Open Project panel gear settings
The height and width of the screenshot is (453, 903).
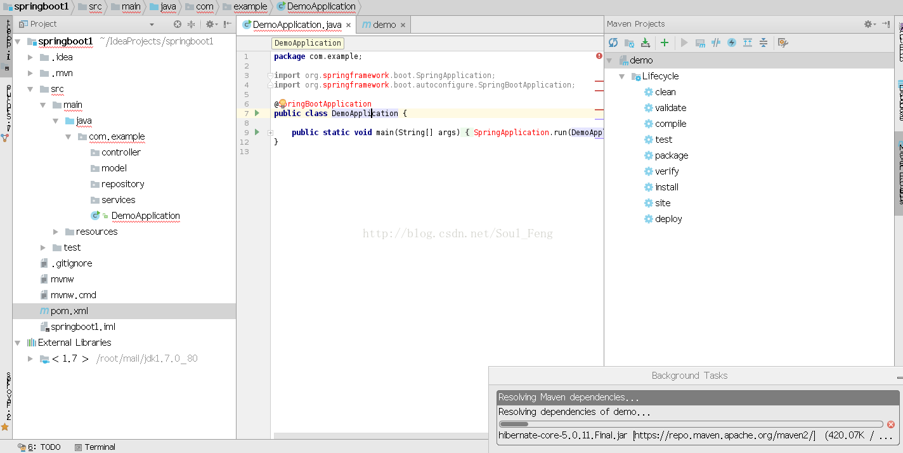pos(211,24)
